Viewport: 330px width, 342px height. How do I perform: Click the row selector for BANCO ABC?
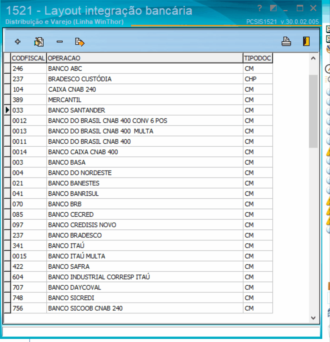[x=7, y=68]
